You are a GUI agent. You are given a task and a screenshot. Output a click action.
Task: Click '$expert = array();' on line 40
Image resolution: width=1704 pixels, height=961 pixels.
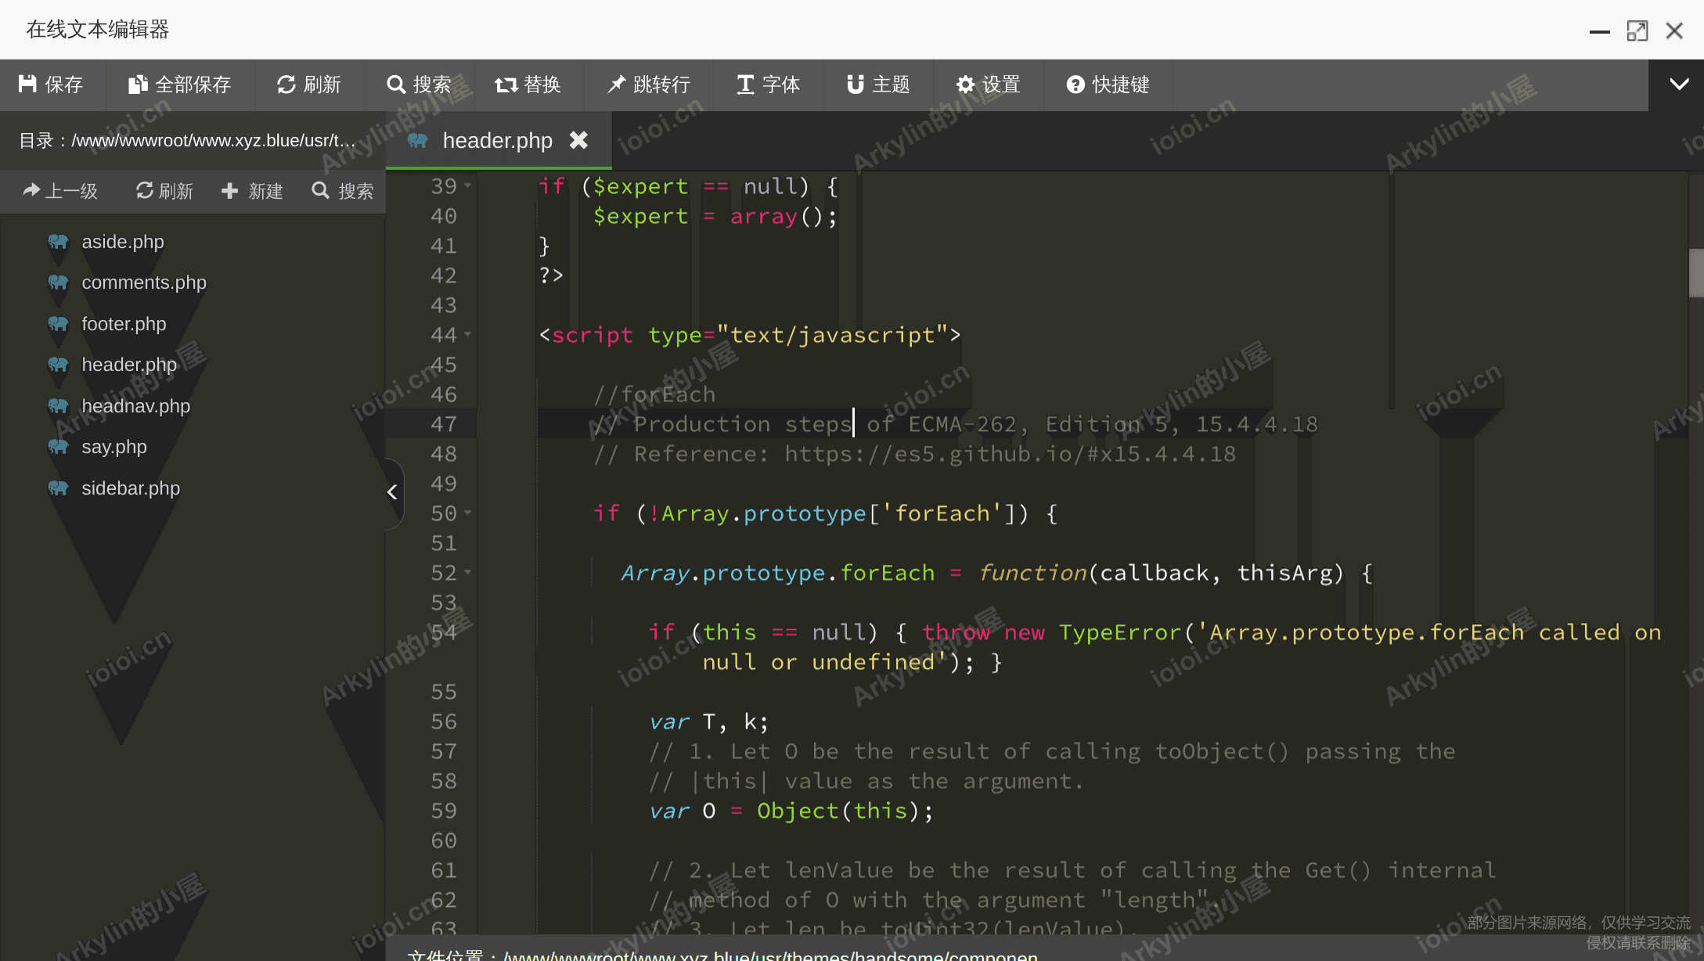point(715,216)
